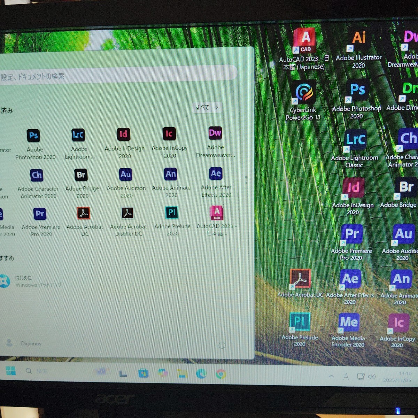The width and height of the screenshot is (418, 418).
Task: Select Adobe Photoshop 2020 desktop shortcut
Action: pos(356,99)
